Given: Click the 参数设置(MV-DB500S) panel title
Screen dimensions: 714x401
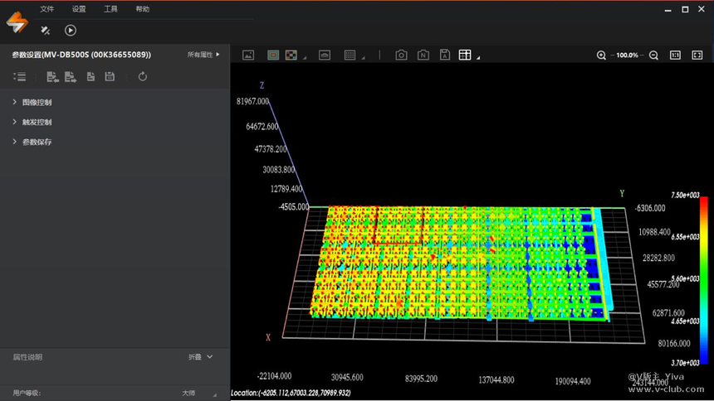Looking at the screenshot, I should [x=81, y=55].
